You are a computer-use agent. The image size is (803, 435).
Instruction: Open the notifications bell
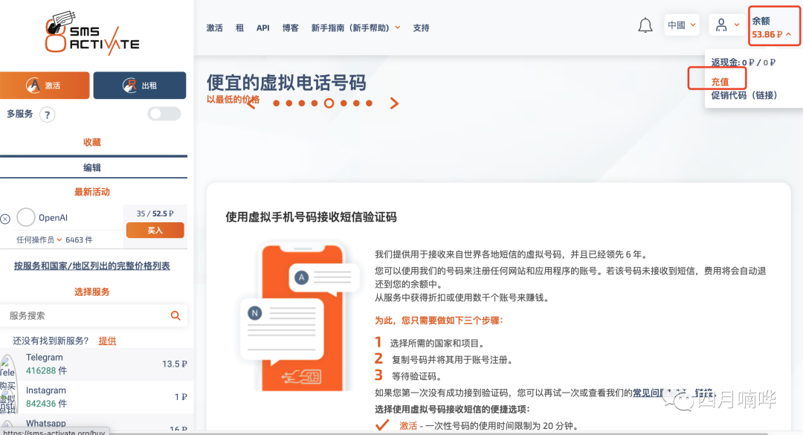645,25
